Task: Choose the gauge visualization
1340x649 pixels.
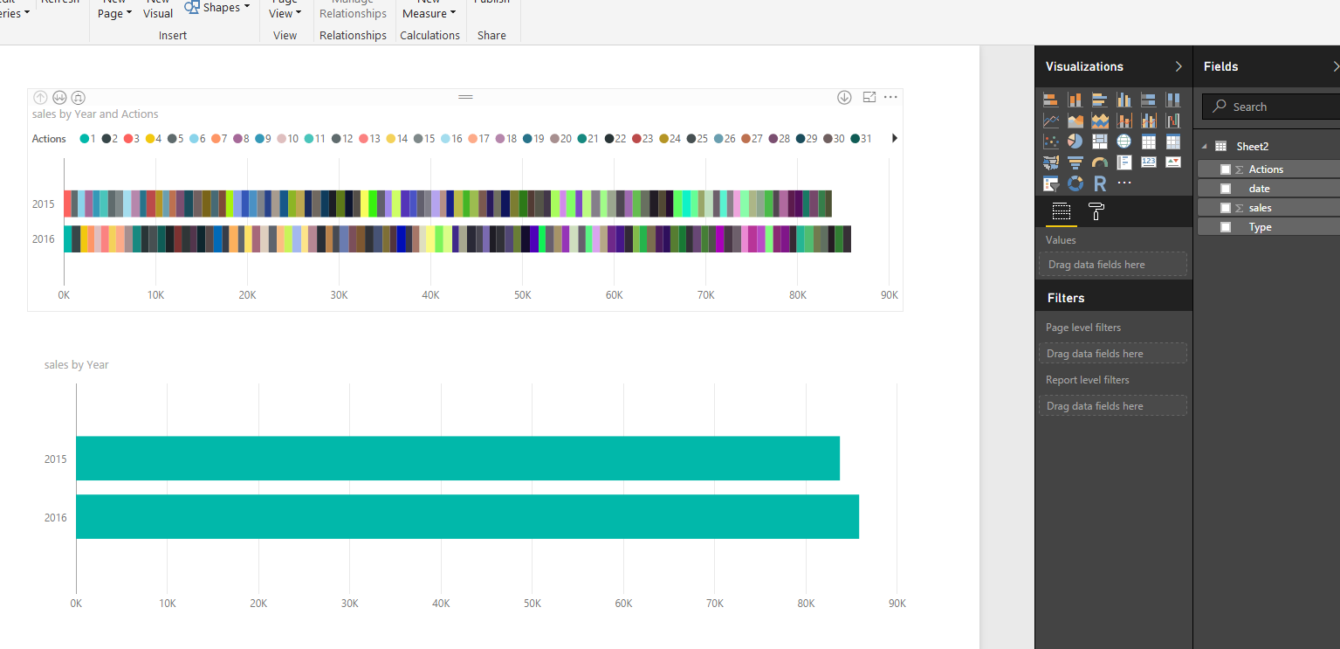Action: click(1100, 162)
